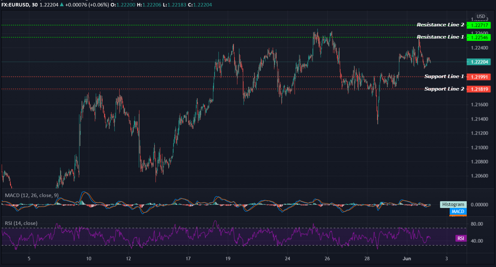Click the L:1.22183 low value in the header
Screen dimensions: 496x267
coord(175,5)
